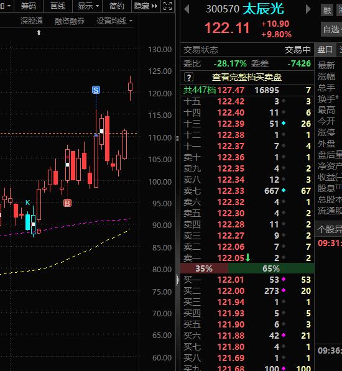Select the 画线 drawing line tool
The width and height of the screenshot is (342, 371).
(x=58, y=6)
